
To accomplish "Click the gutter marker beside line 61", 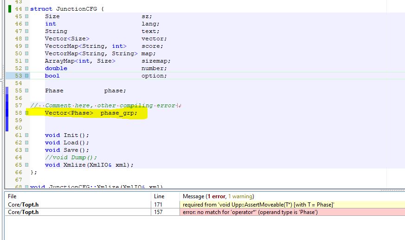I will pos(26,135).
